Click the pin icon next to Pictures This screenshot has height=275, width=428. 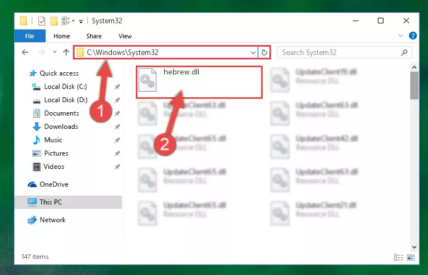coord(117,153)
